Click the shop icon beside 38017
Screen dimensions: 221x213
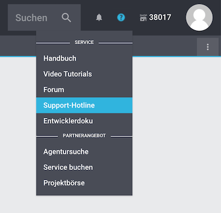click(143, 18)
